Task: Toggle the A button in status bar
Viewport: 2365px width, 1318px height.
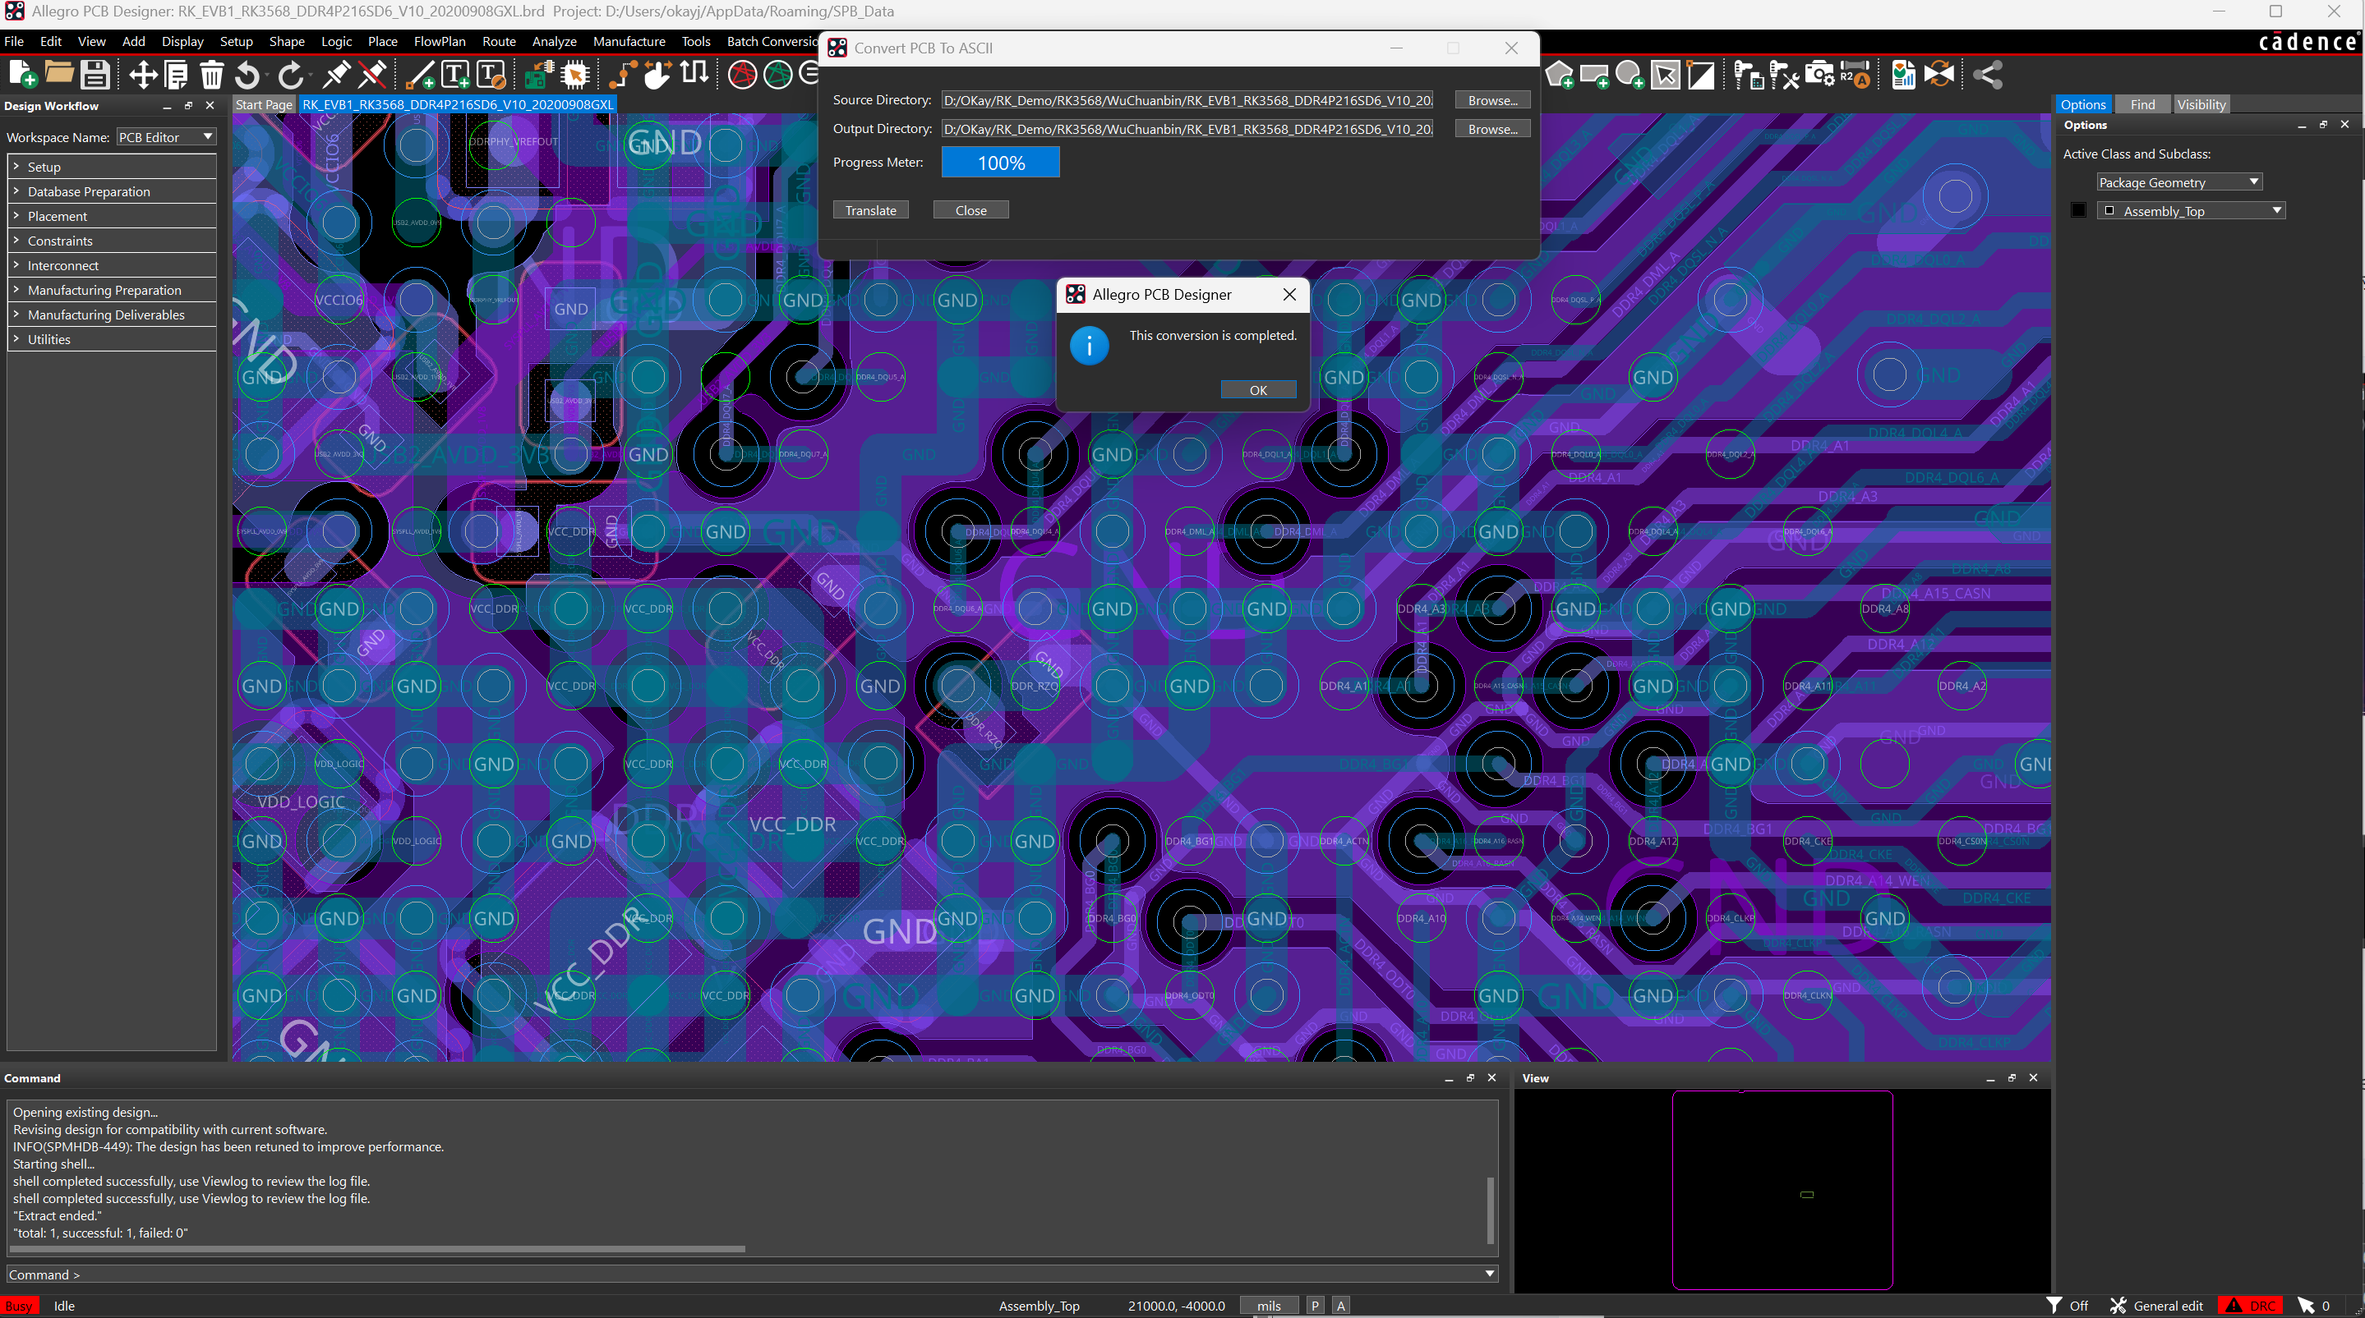Action: pyautogui.click(x=1340, y=1305)
